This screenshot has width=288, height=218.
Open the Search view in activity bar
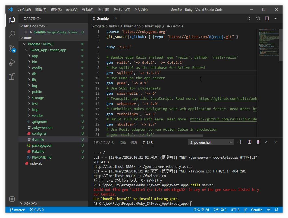12,34
